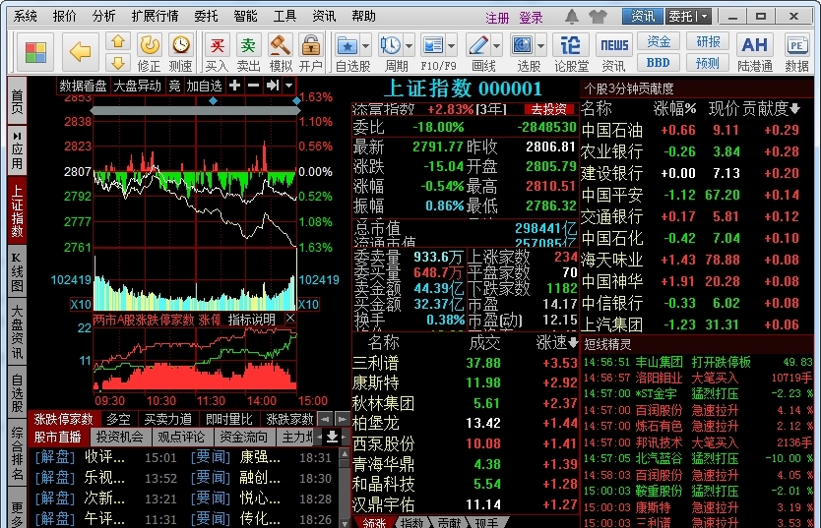Open the 自选股 favorites folder icon
Screen dimensions: 821x528
point(347,46)
